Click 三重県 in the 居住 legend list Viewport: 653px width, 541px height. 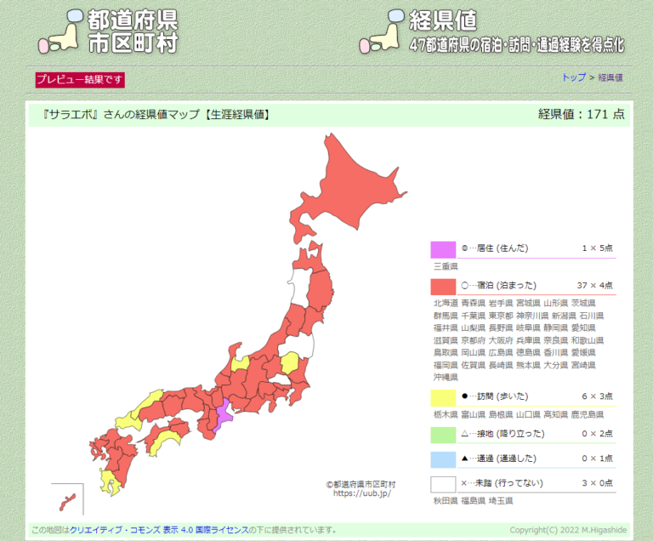pyautogui.click(x=446, y=267)
